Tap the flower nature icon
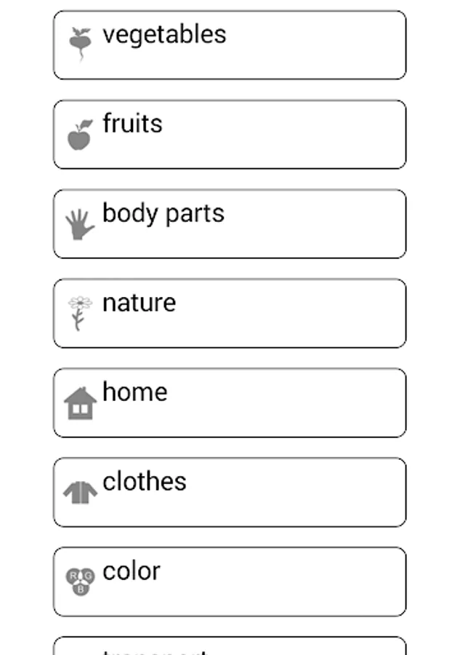This screenshot has height=655, width=460. pyautogui.click(x=80, y=313)
